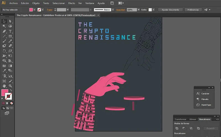Click the Unite shape mode icon
This screenshot has width=221, height=137.
click(177, 128)
